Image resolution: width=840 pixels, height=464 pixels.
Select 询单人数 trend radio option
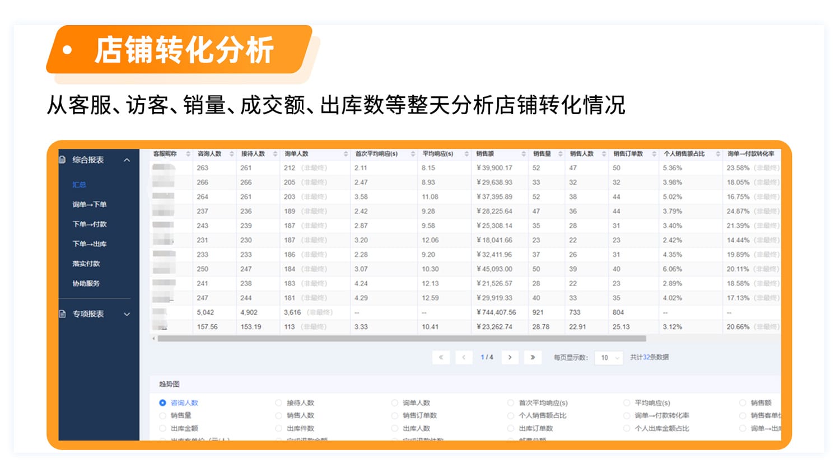394,403
